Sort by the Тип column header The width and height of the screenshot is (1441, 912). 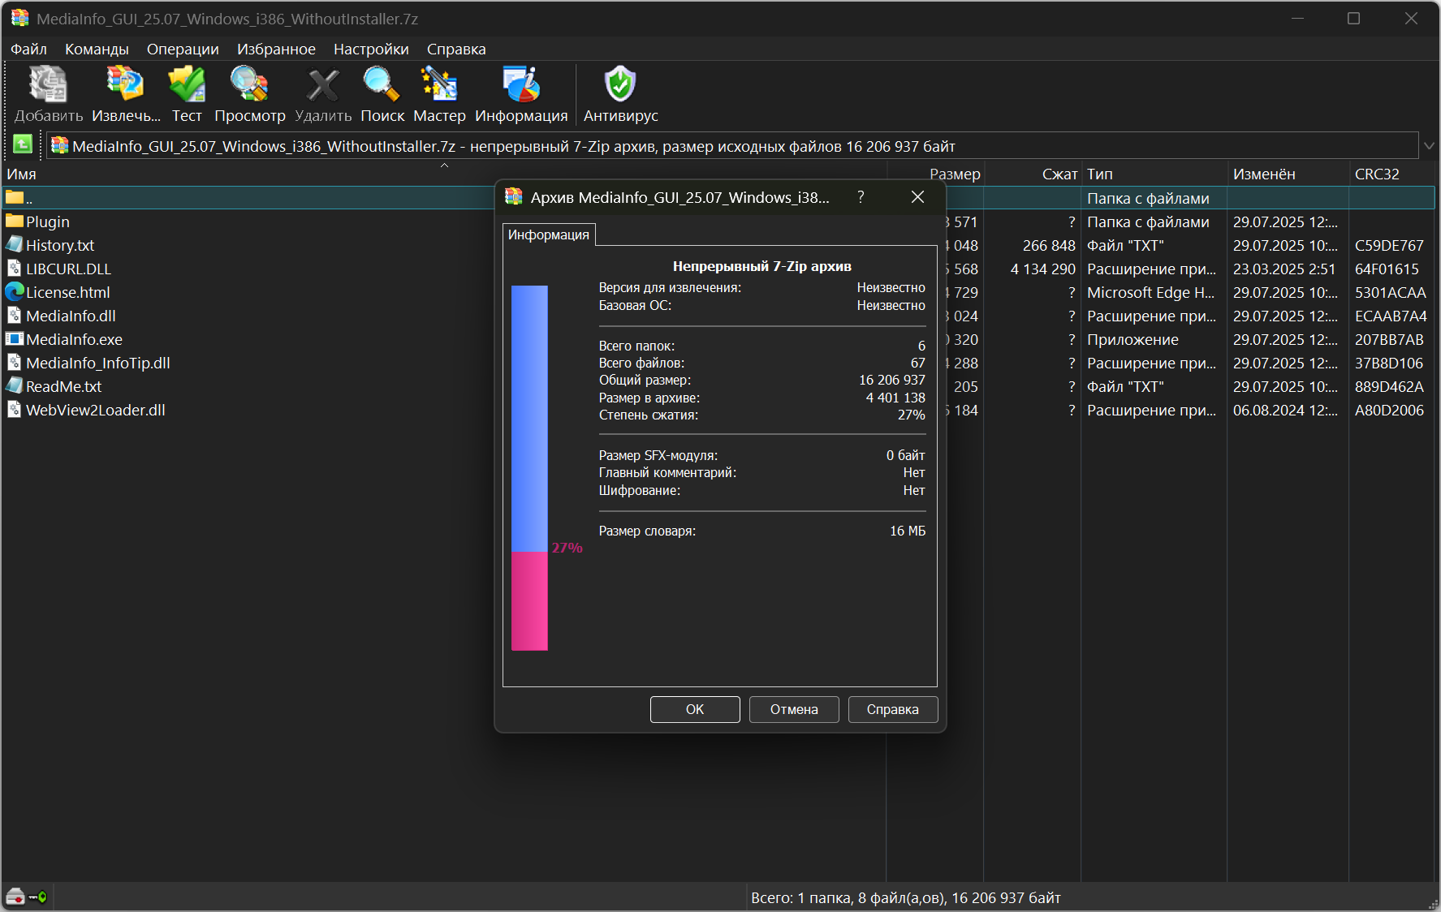(1154, 174)
